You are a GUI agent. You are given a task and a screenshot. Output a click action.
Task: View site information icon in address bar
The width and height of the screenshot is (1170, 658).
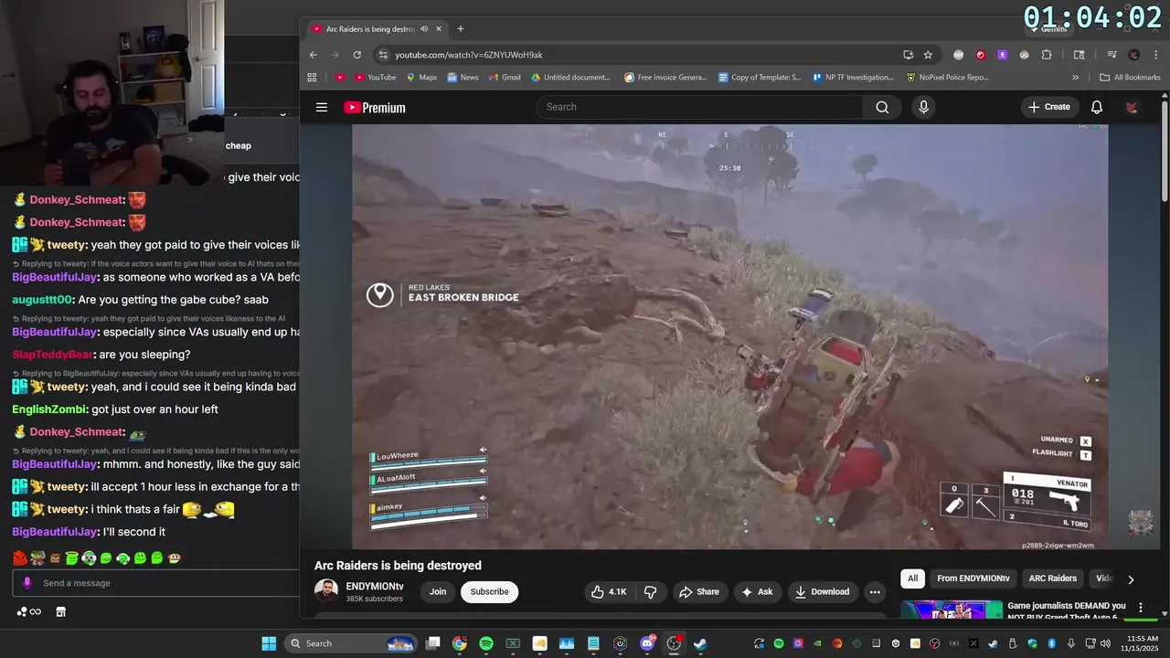coord(383,55)
